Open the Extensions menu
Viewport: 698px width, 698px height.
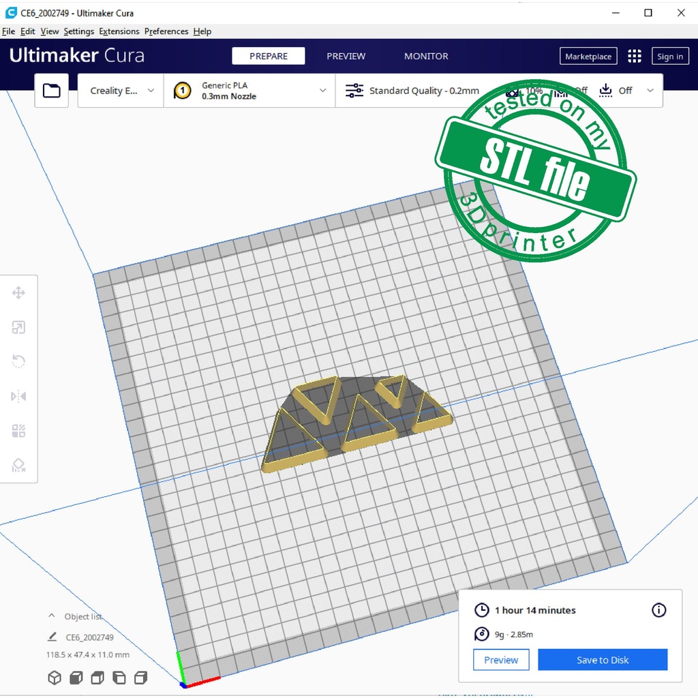click(x=119, y=31)
